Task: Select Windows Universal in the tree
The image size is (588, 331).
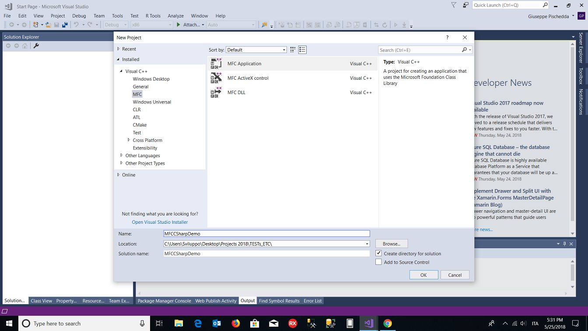Action: (152, 102)
